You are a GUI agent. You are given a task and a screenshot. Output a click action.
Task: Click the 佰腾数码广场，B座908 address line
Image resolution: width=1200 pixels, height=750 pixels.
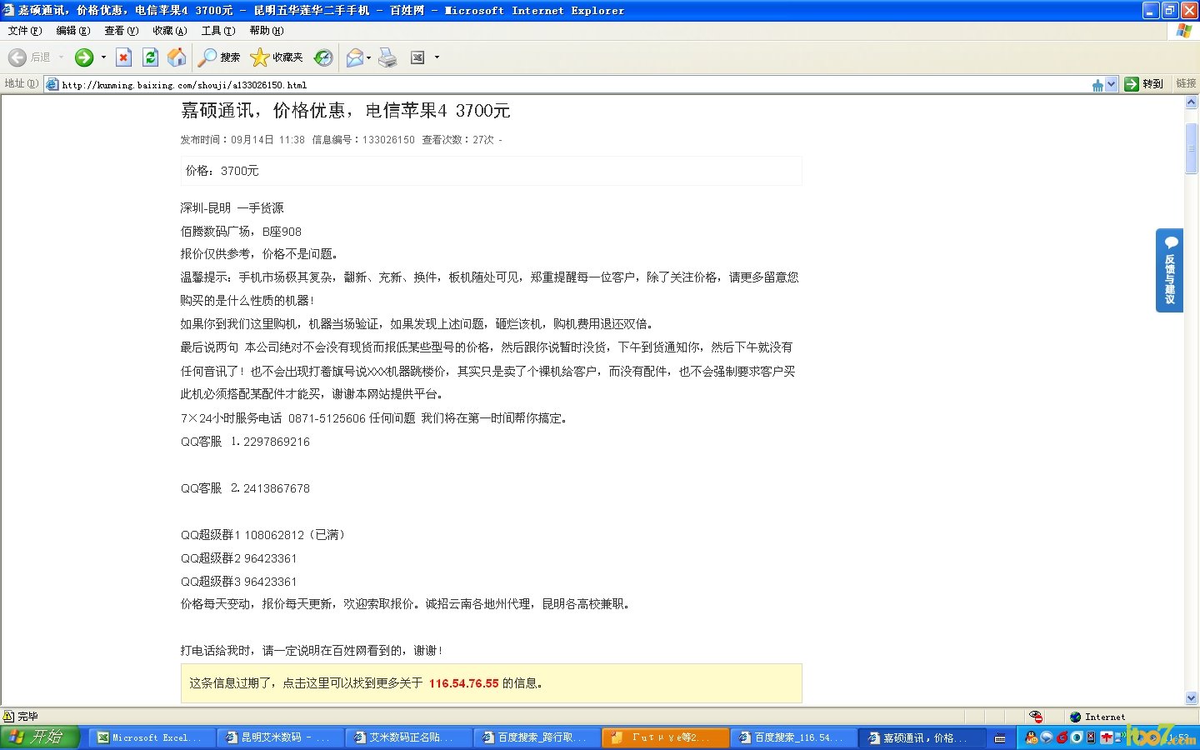click(241, 232)
